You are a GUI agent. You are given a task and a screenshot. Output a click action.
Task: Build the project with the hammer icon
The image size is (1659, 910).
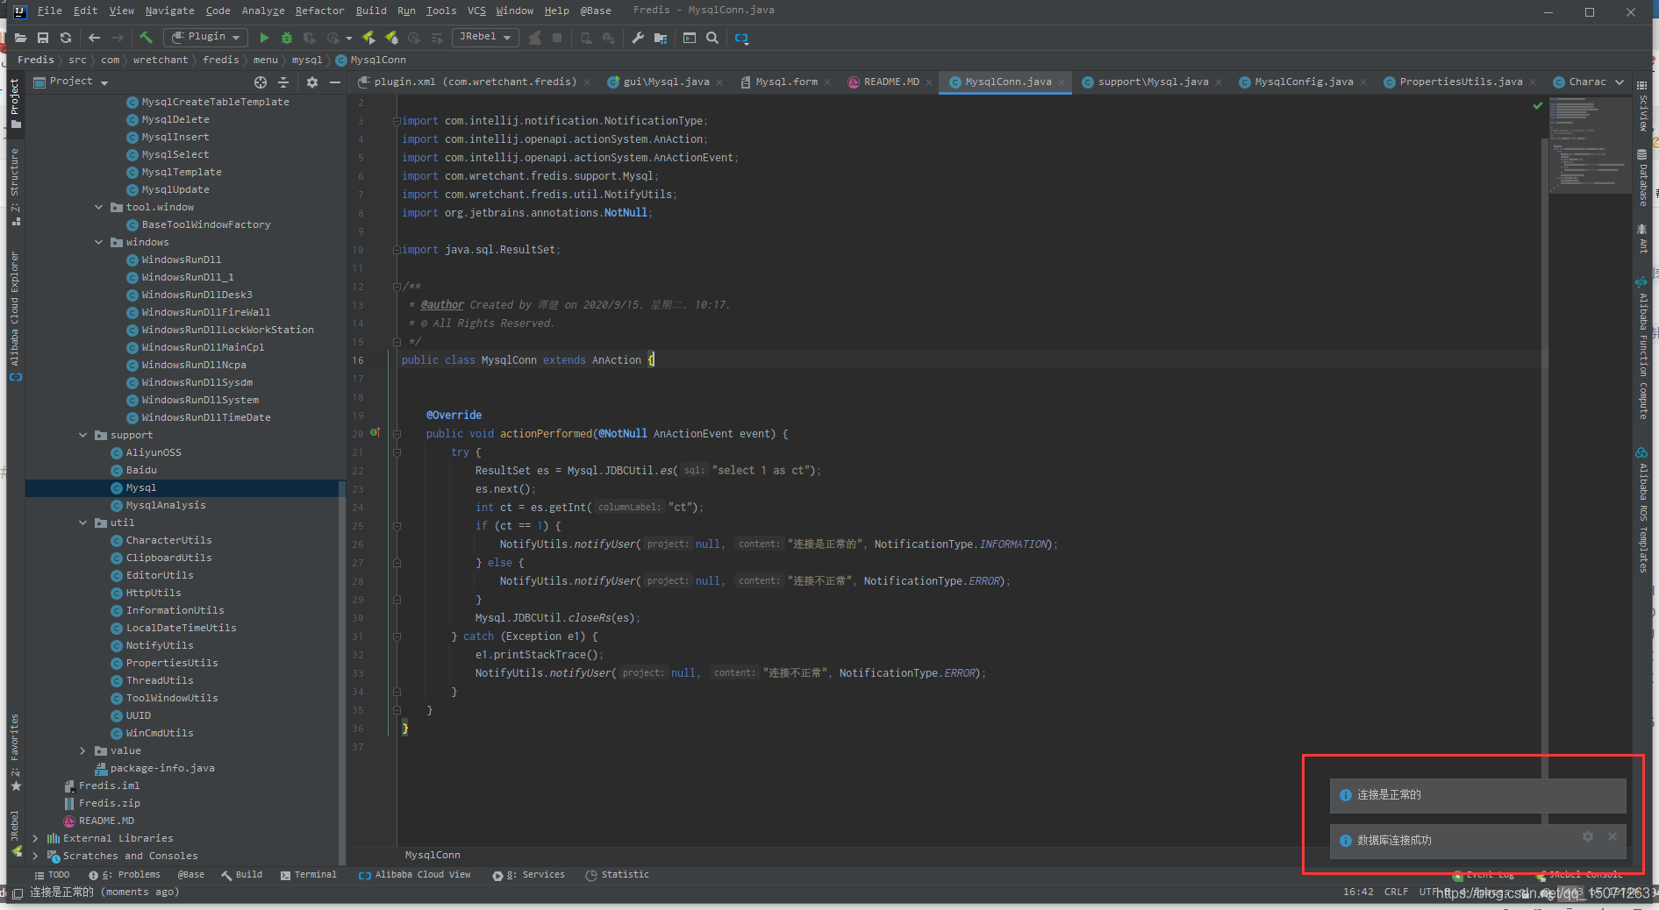point(147,38)
